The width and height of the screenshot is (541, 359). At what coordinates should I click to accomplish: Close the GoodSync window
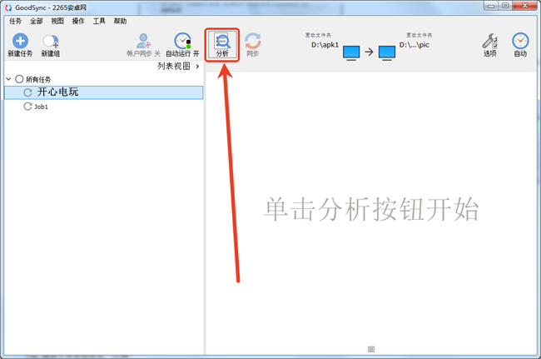[525, 6]
